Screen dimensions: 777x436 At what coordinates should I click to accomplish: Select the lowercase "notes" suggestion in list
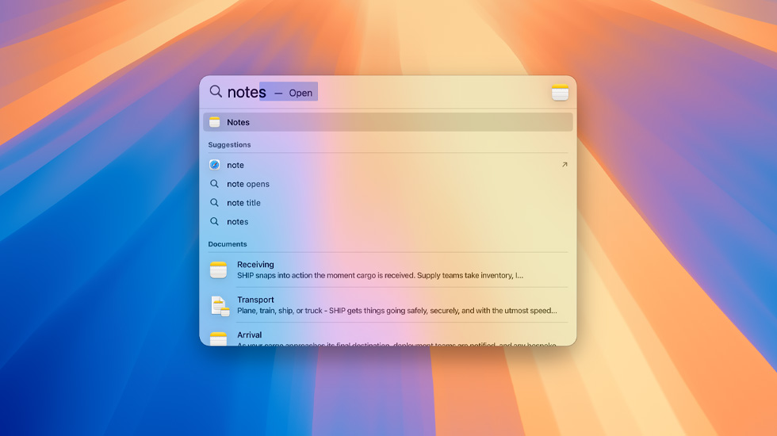(237, 222)
